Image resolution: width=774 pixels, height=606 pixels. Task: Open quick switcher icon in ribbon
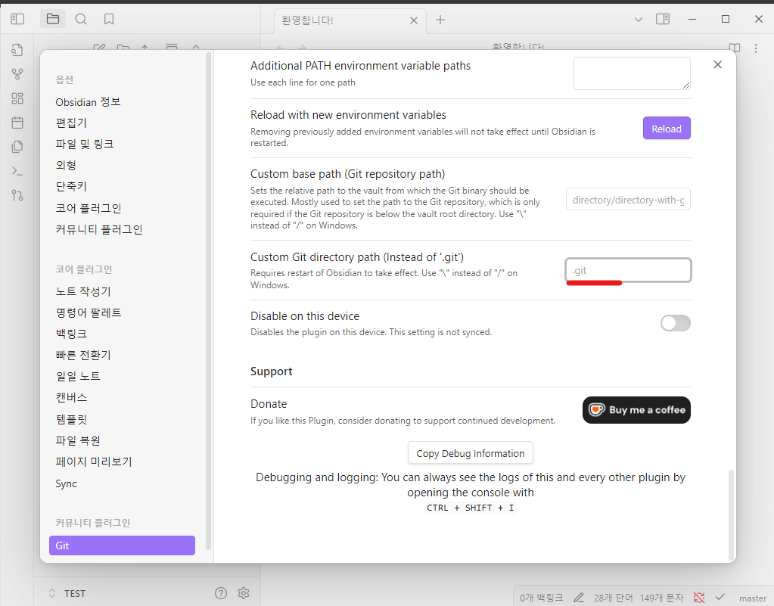(17, 50)
